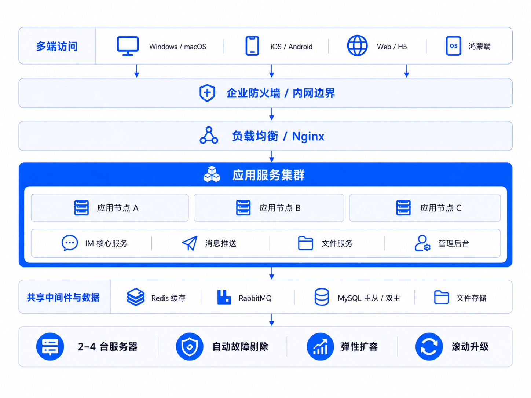This screenshot has height=398, width=531.
Task: Click the Windows / macOS text
Action: point(177,47)
